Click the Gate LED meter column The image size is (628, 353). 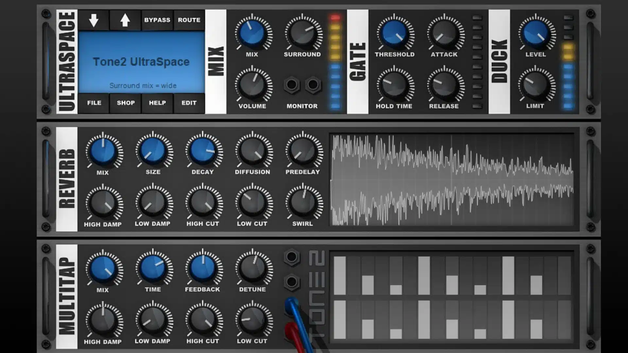[477, 61]
